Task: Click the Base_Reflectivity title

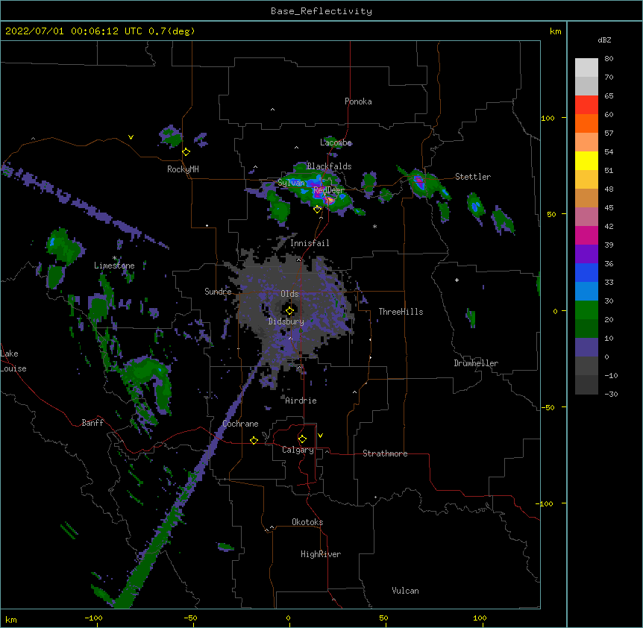Action: pos(321,11)
